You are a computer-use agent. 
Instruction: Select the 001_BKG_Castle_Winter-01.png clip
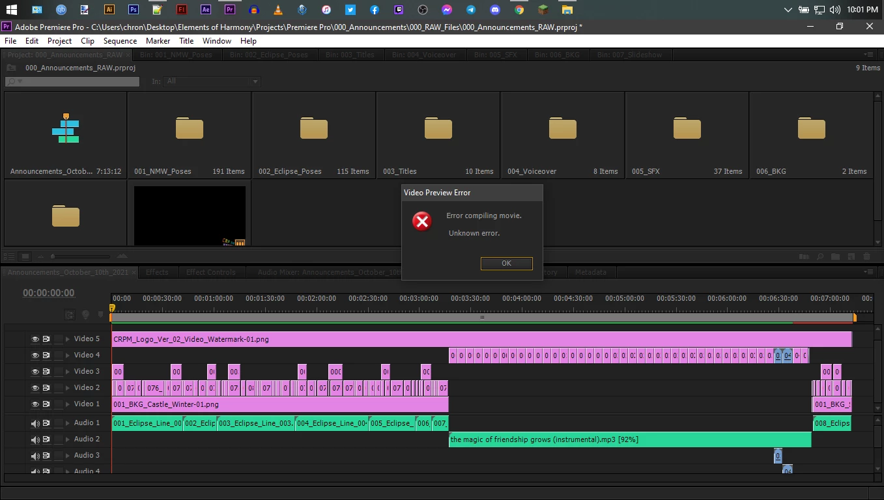280,404
